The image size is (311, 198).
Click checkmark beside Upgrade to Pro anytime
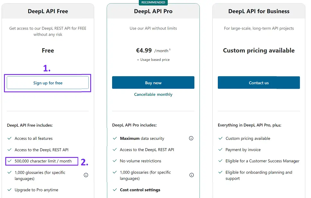tap(9, 190)
